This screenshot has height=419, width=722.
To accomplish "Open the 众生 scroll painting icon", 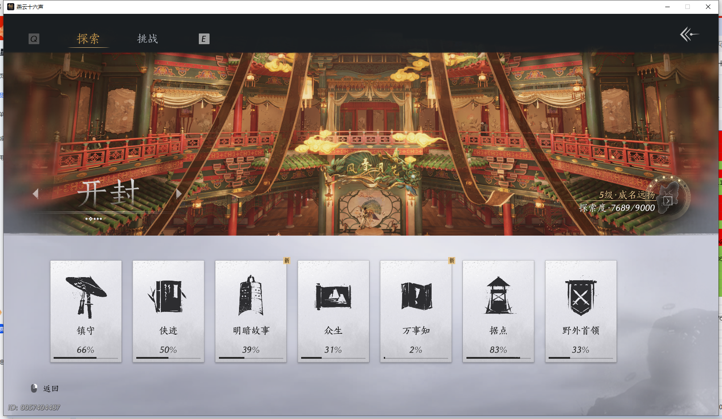I will pyautogui.click(x=333, y=296).
